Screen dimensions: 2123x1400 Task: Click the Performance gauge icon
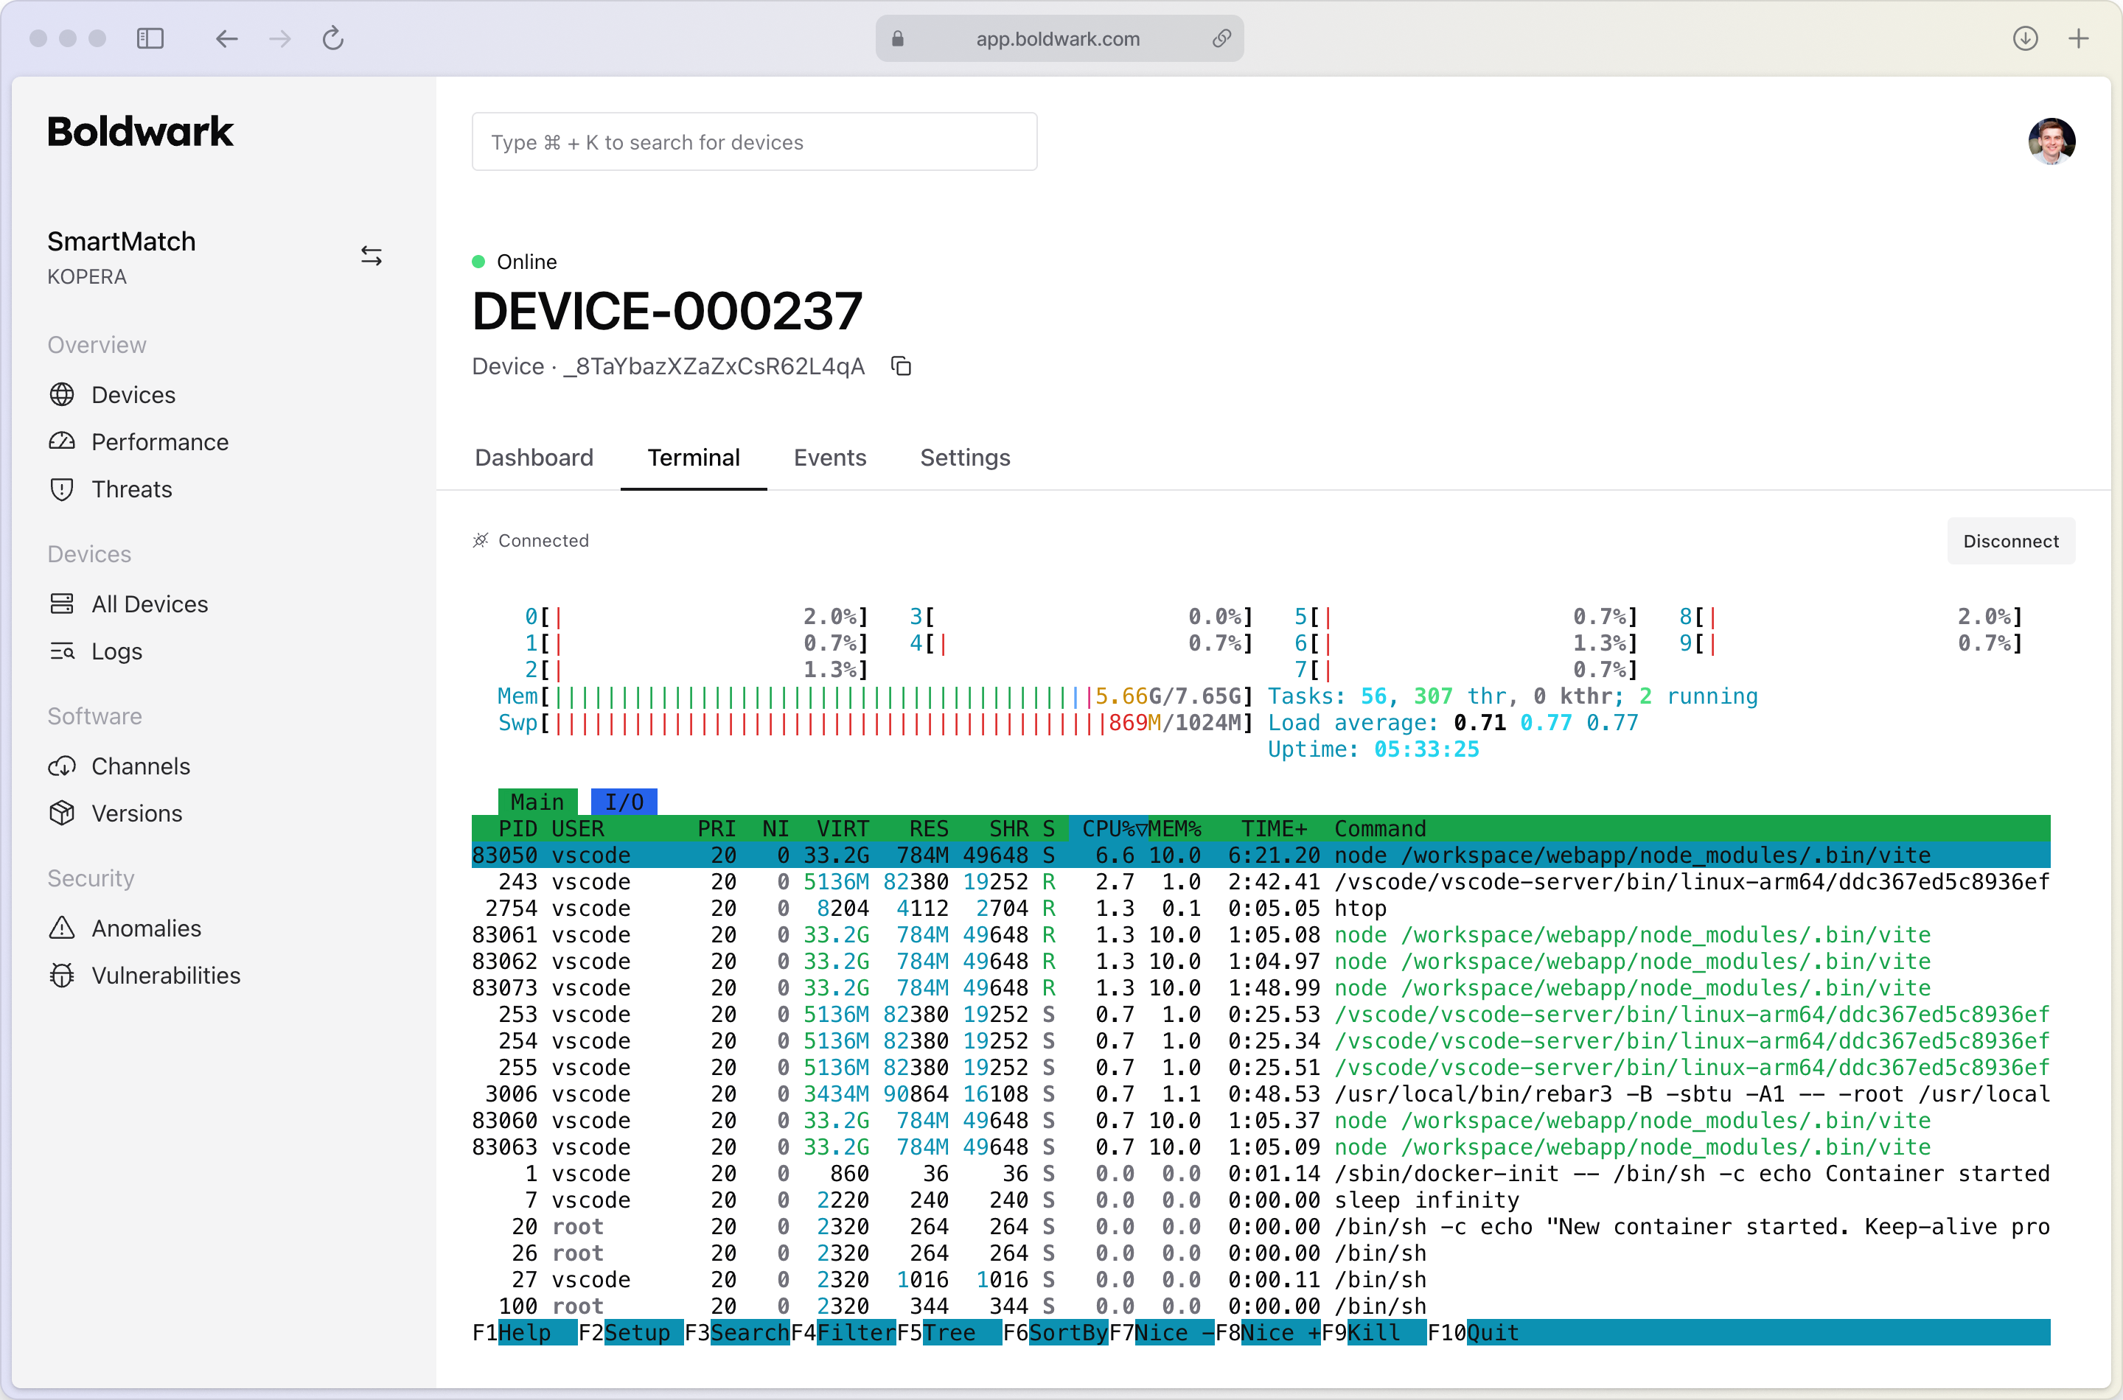coord(62,441)
